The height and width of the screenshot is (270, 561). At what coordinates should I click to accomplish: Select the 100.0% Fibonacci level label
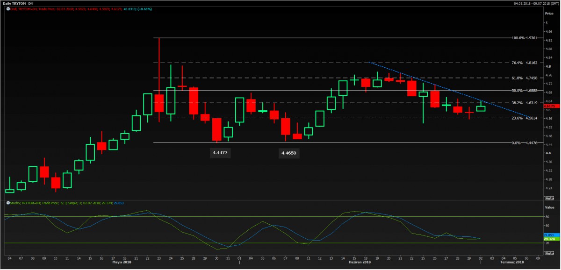pos(524,38)
